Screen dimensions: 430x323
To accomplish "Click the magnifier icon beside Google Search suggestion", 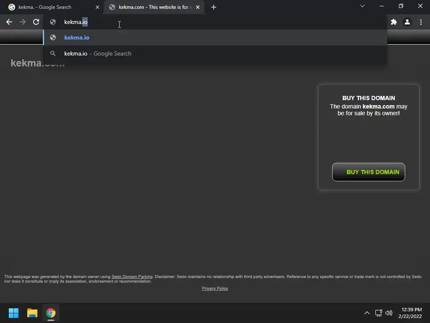I will click(53, 53).
